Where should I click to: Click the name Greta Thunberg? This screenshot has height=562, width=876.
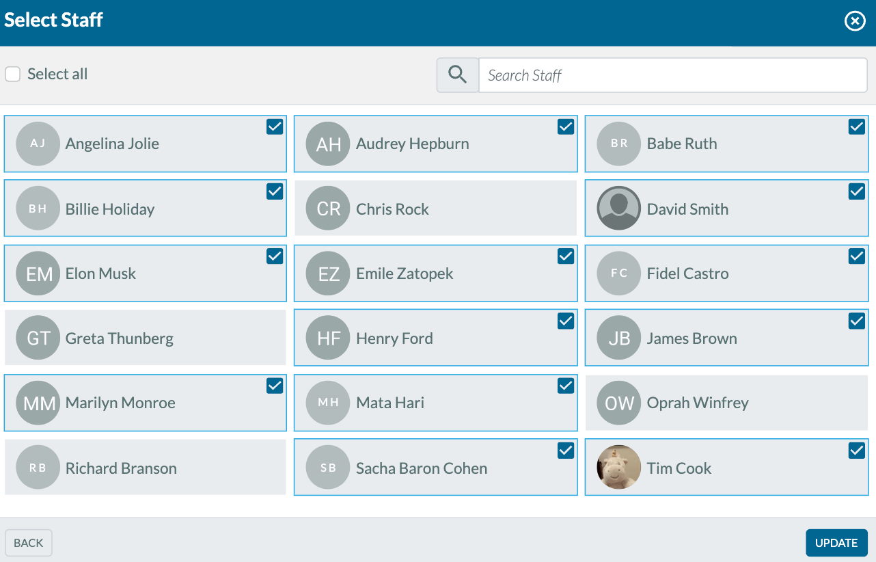coord(120,338)
